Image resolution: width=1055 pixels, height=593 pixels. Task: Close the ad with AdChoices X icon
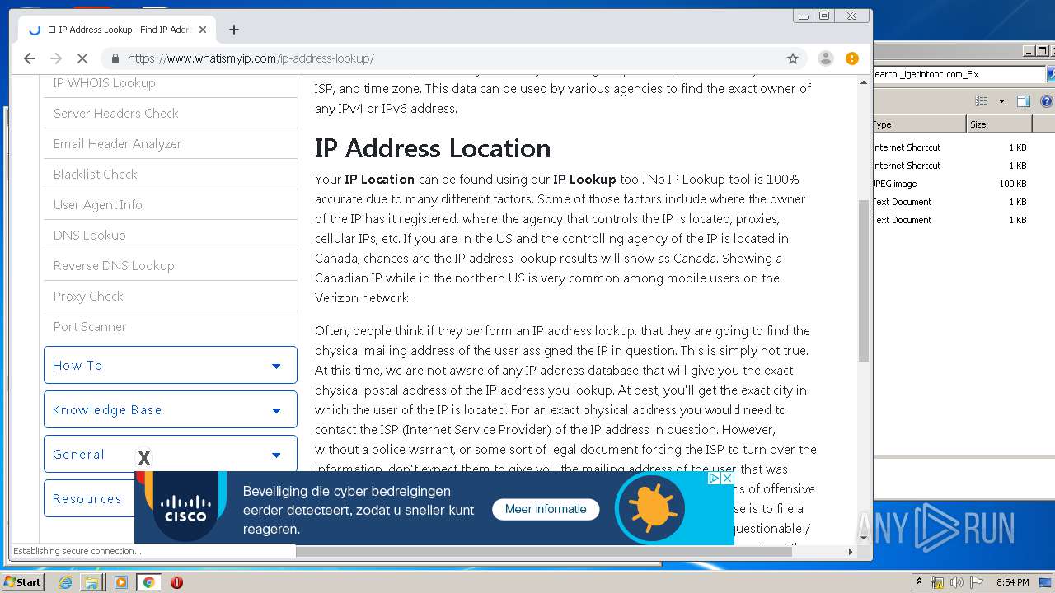[727, 479]
